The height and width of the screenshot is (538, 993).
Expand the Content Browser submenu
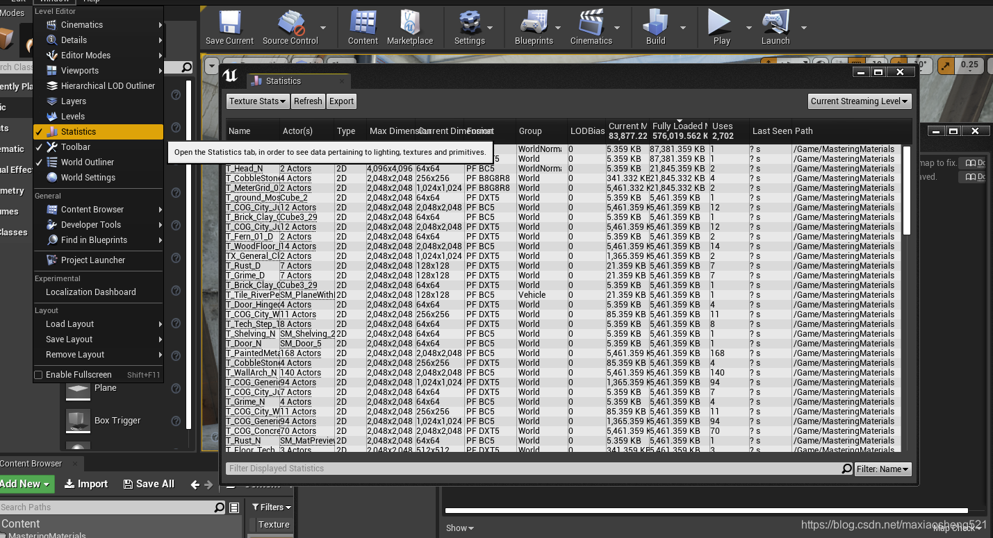tap(99, 210)
